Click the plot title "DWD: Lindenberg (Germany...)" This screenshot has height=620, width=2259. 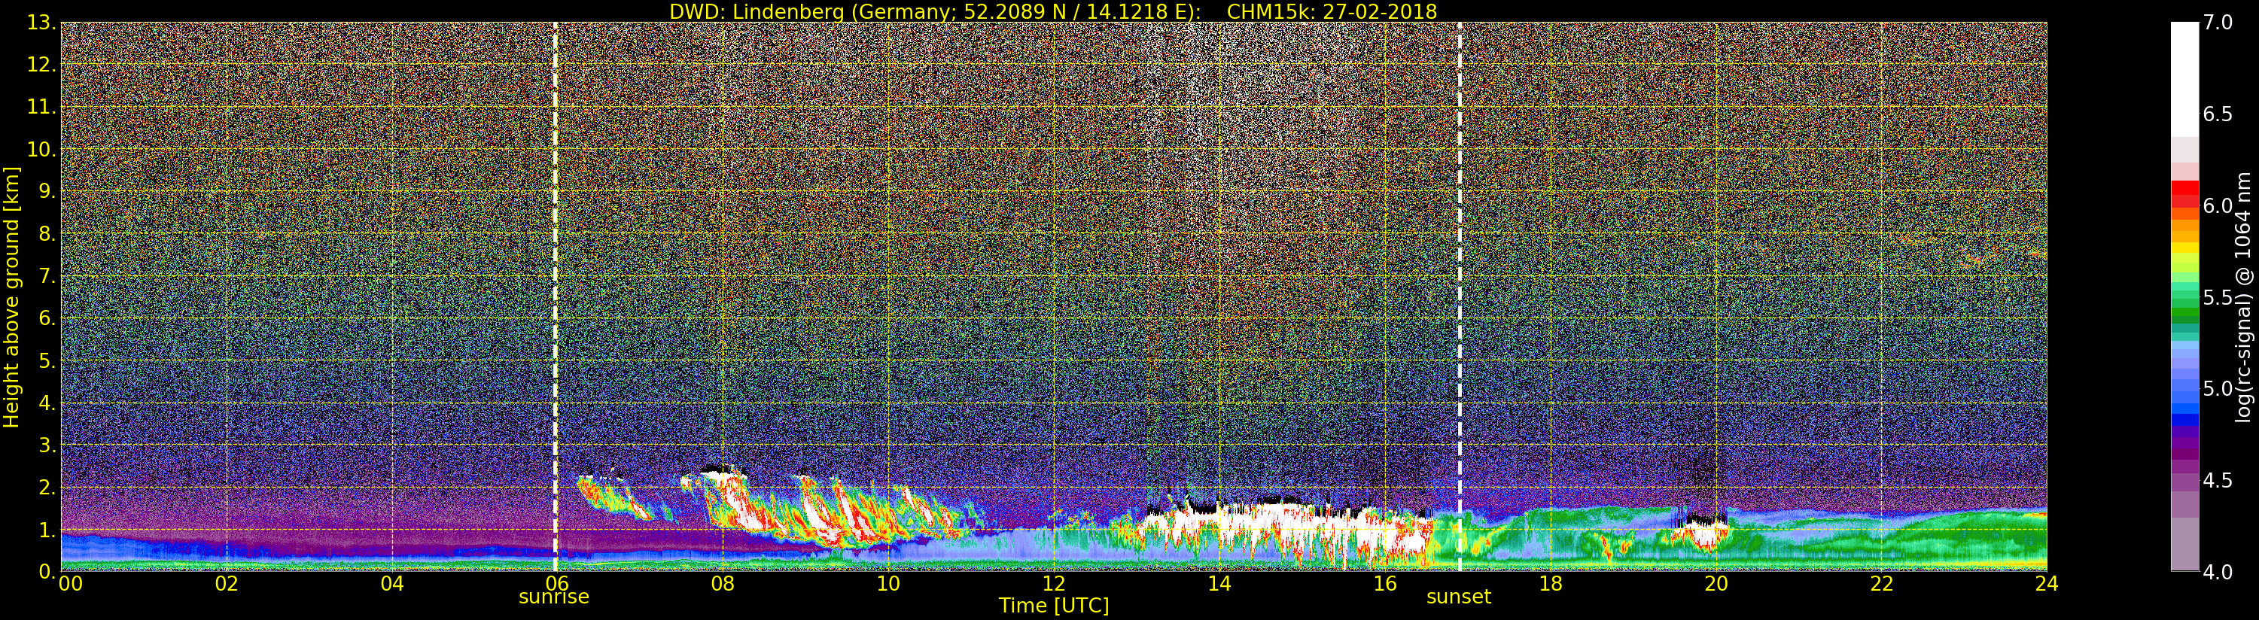click(x=1052, y=11)
